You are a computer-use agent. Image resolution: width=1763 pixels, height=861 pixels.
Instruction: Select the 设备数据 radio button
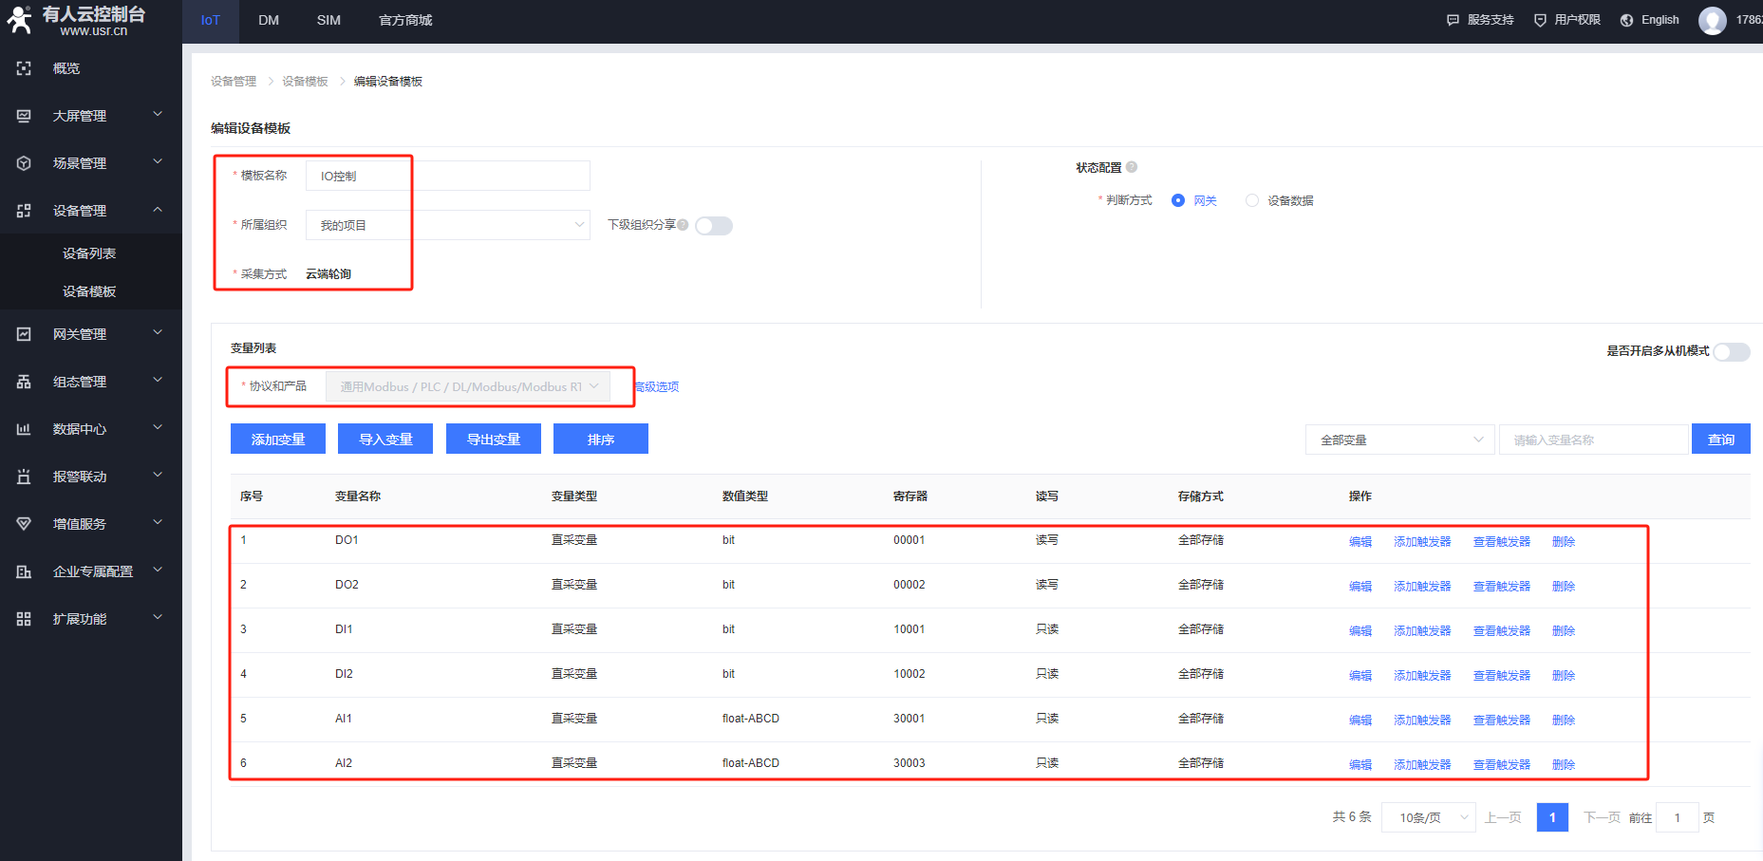pos(1252,200)
